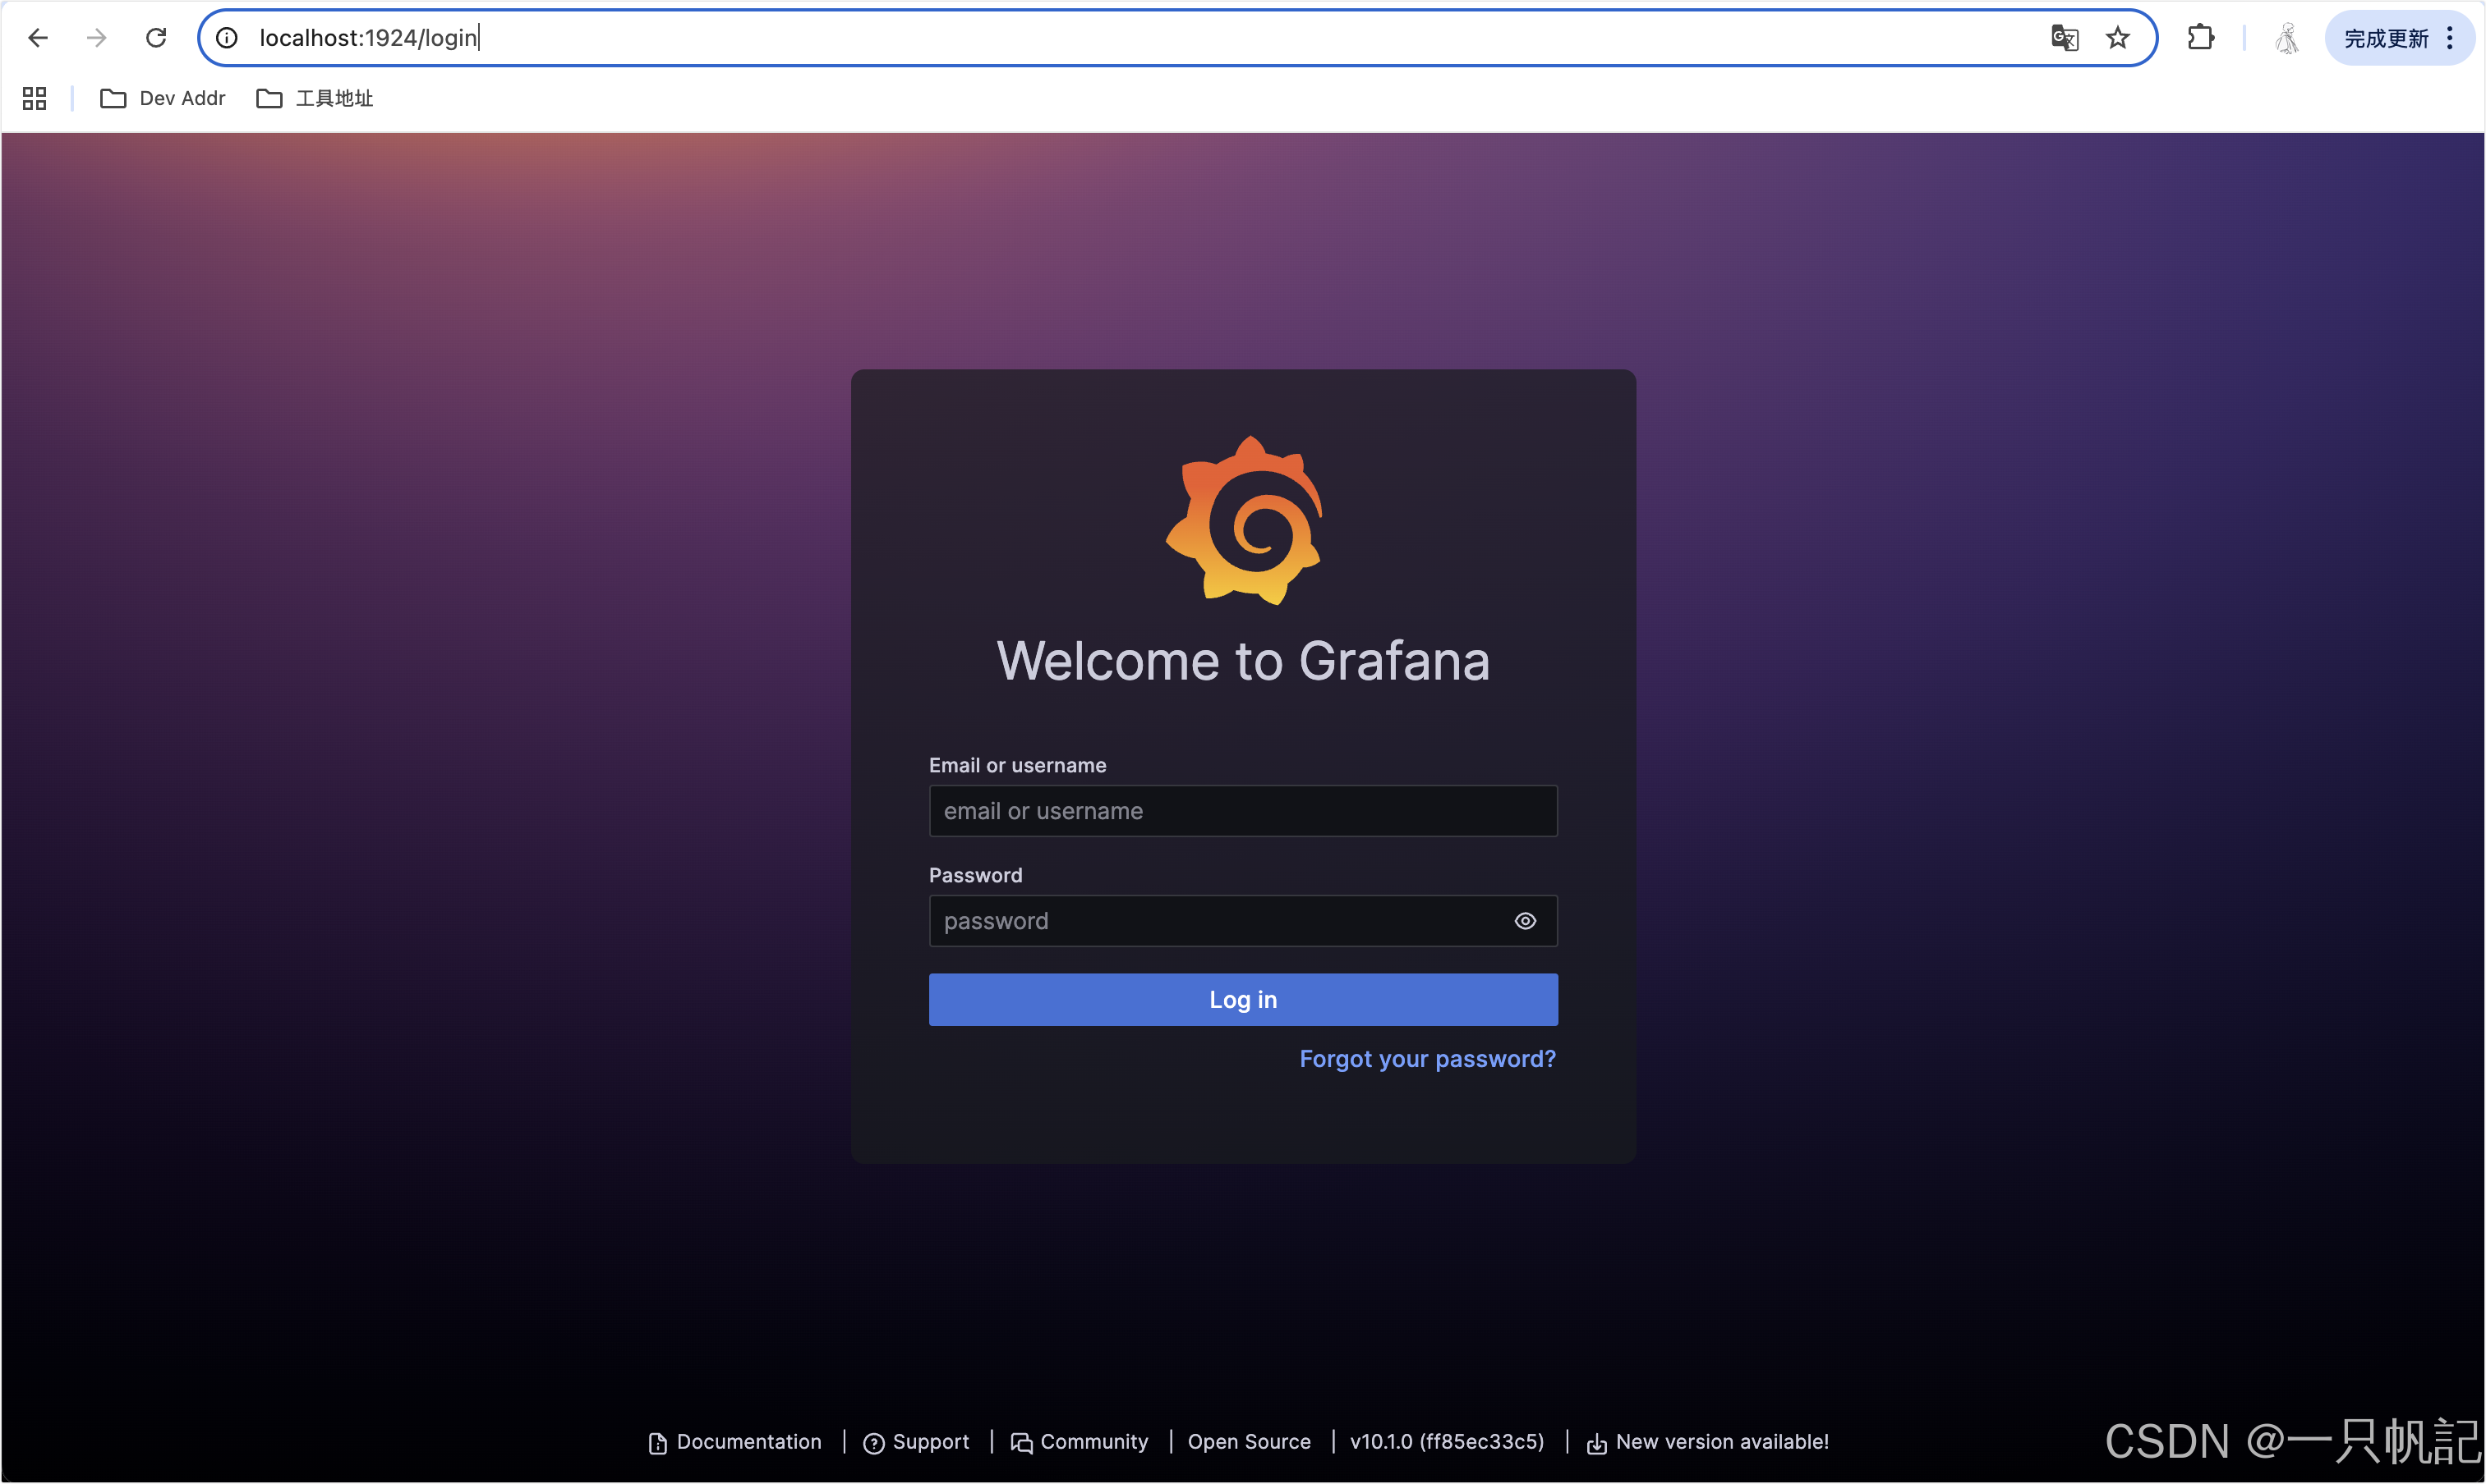Click the site information icon
Image resolution: width=2486 pixels, height=1484 pixels.
[x=228, y=38]
